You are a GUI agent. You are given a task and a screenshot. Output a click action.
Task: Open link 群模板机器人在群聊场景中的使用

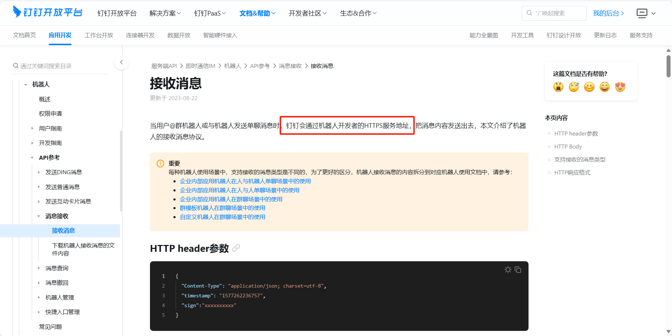223,208
